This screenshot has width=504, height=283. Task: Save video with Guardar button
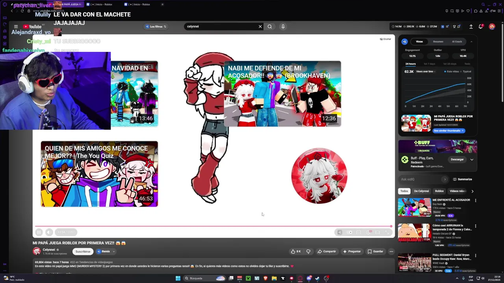[375, 252]
